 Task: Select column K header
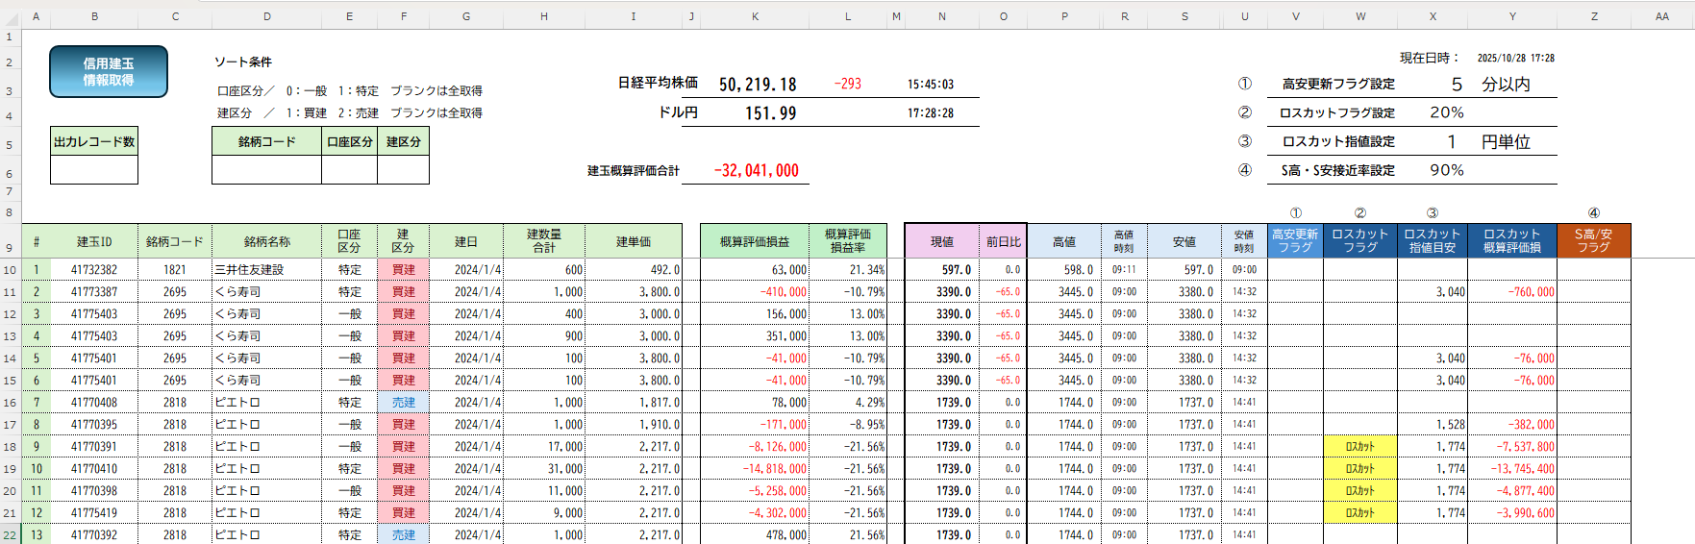[755, 16]
